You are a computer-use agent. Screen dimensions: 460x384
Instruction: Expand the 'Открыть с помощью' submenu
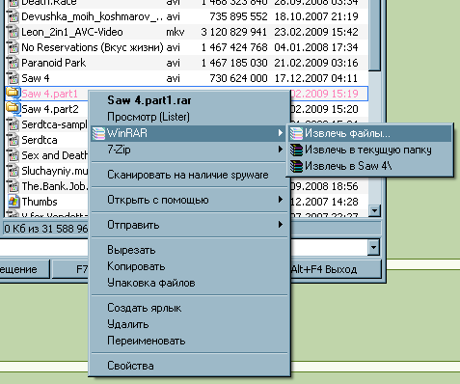[x=188, y=200]
